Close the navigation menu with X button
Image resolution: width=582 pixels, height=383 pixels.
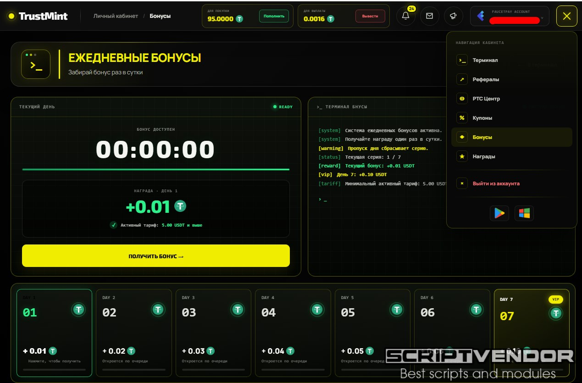click(x=567, y=16)
